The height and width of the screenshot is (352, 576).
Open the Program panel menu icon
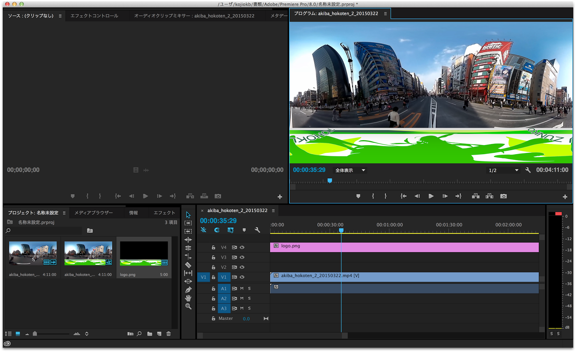(385, 14)
